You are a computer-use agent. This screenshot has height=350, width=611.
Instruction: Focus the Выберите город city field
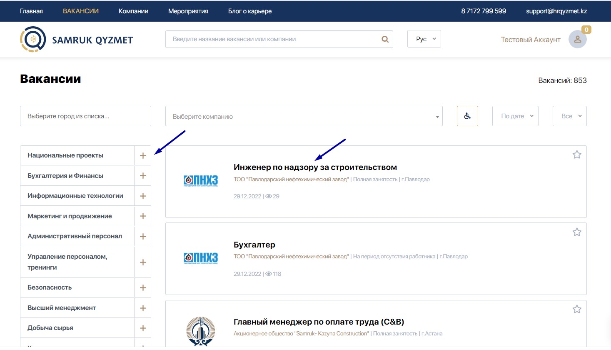click(x=85, y=116)
